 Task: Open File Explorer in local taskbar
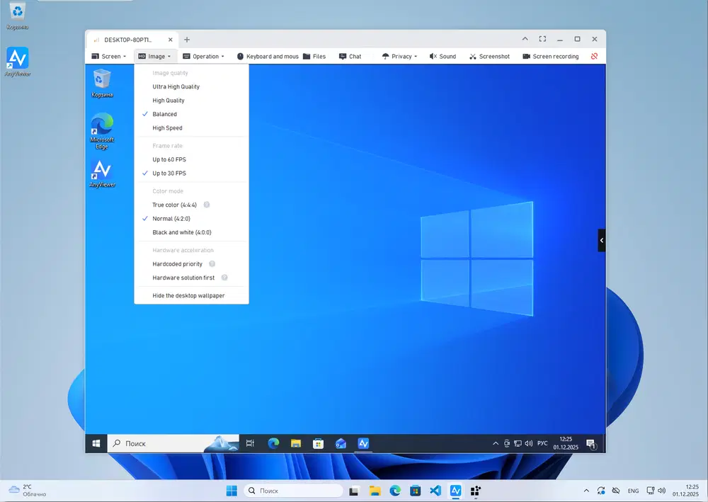[375, 491]
